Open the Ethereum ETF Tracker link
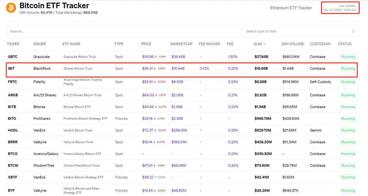 click(x=291, y=8)
